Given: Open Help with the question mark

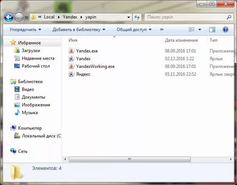Looking at the screenshot, I should coord(226,30).
